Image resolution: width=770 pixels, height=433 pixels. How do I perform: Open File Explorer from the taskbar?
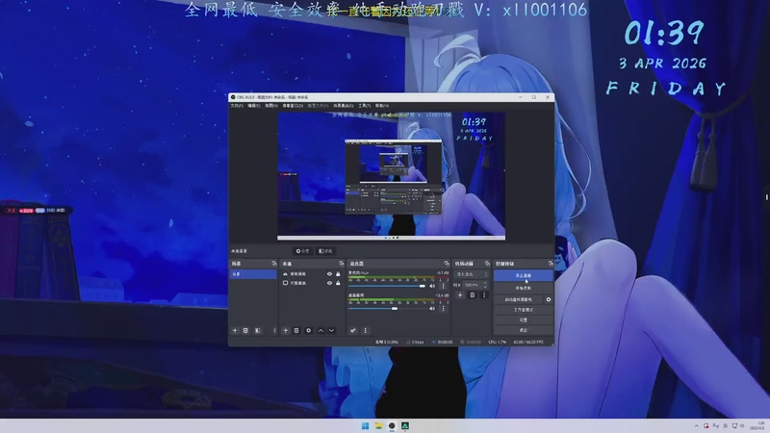[378, 425]
